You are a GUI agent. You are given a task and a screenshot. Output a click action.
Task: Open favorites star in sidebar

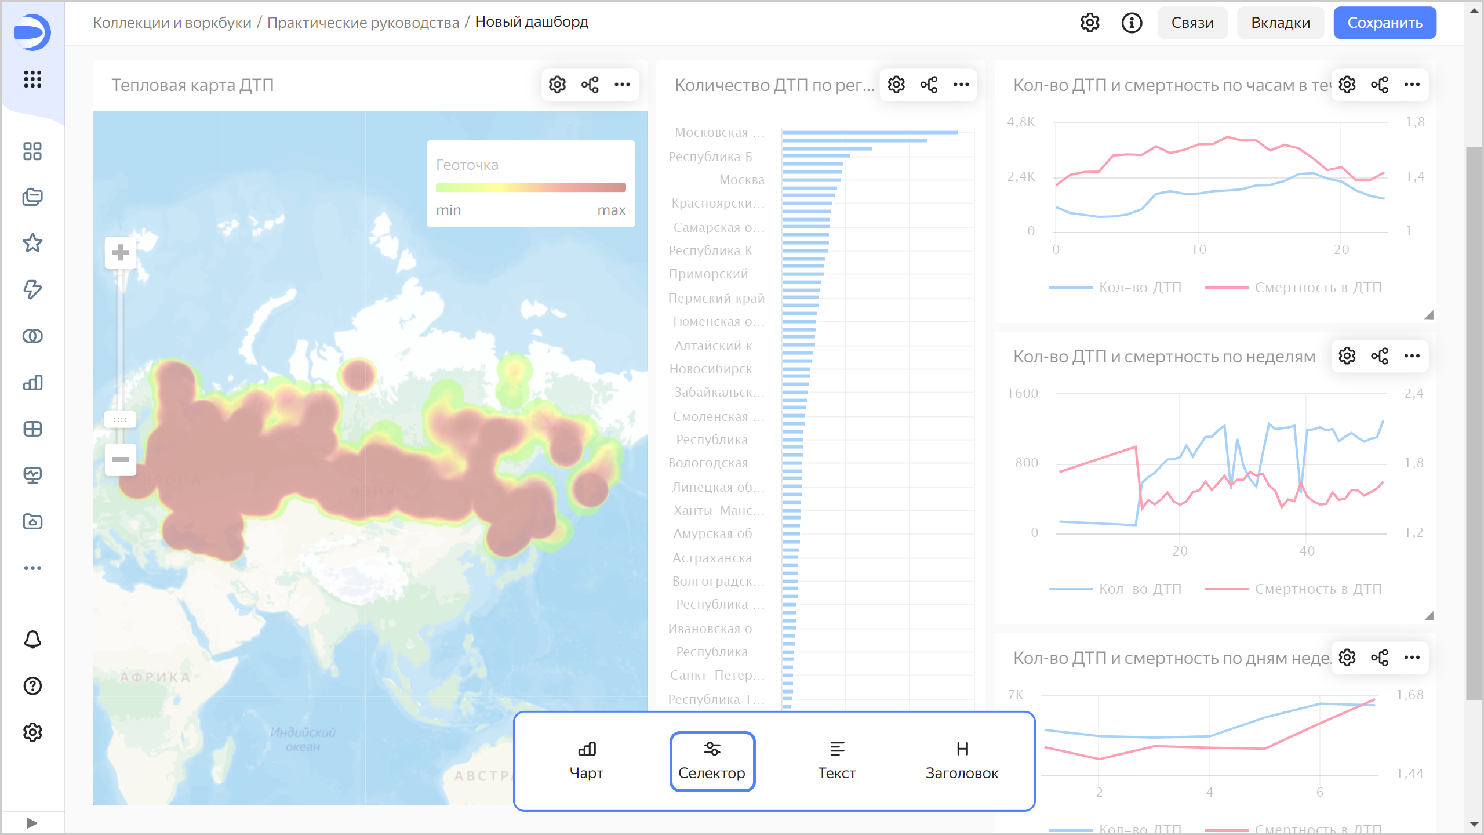(x=32, y=243)
